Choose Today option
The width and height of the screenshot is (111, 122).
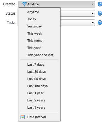click(39, 19)
